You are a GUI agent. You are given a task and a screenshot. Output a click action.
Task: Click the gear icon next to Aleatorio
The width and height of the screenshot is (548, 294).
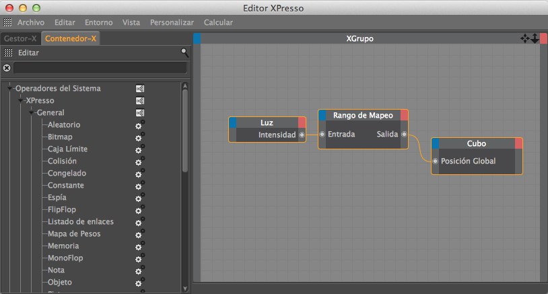(140, 125)
